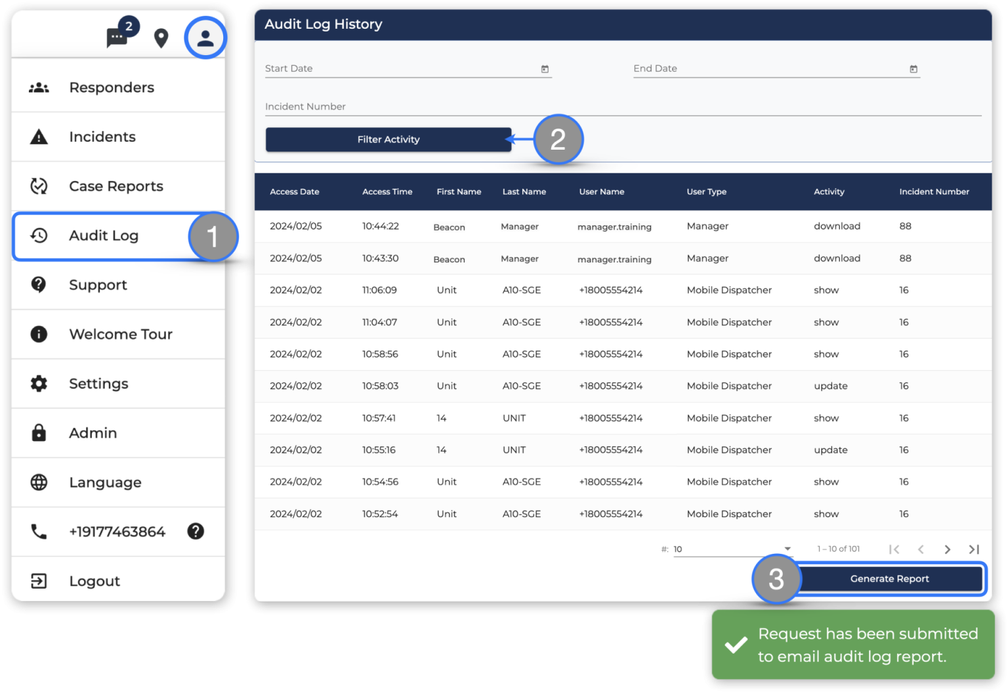The image size is (1008, 693).
Task: Click the next page arrow
Action: click(x=947, y=549)
